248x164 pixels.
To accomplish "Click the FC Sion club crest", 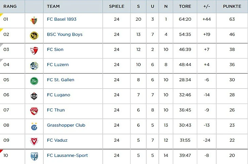I will tap(34, 50).
